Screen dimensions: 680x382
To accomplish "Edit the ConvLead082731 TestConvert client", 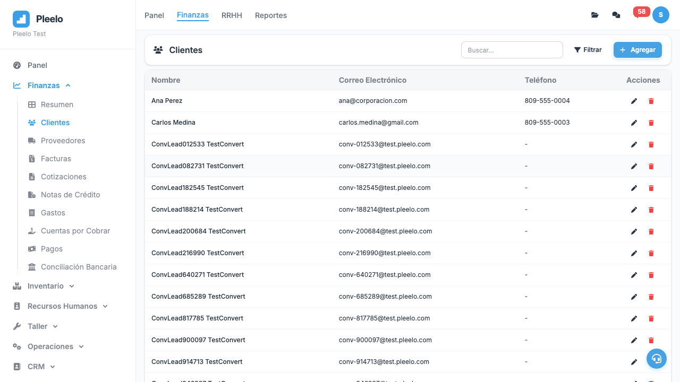I will (634, 166).
